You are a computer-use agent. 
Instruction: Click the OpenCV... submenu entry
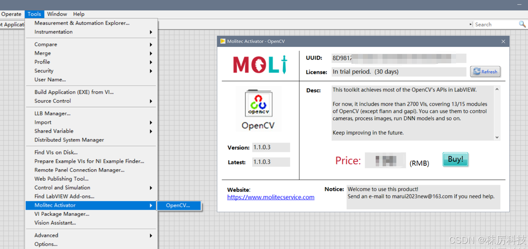(179, 205)
